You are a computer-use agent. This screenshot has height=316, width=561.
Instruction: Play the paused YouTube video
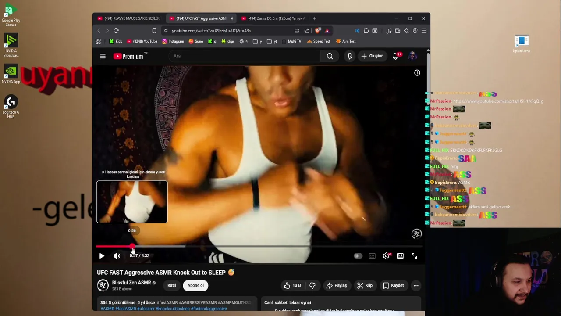pos(102,256)
